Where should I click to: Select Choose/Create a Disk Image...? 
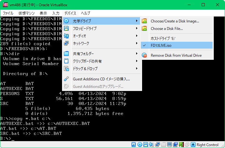[177, 21]
